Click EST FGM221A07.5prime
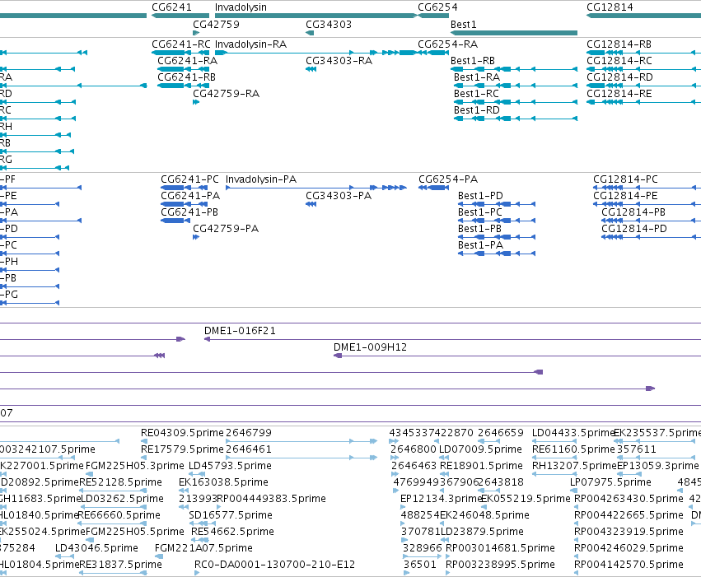 click(x=203, y=548)
